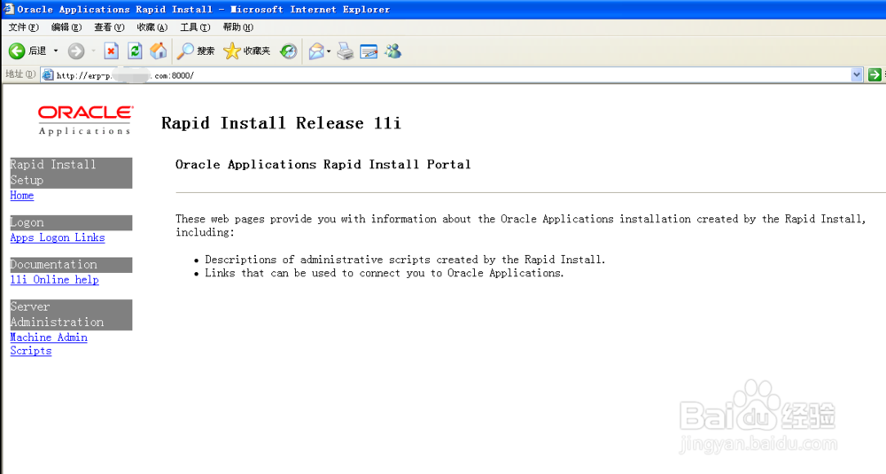Click the Server Administration section heading

coord(71,315)
